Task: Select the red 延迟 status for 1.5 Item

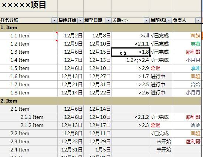Action: [156, 69]
